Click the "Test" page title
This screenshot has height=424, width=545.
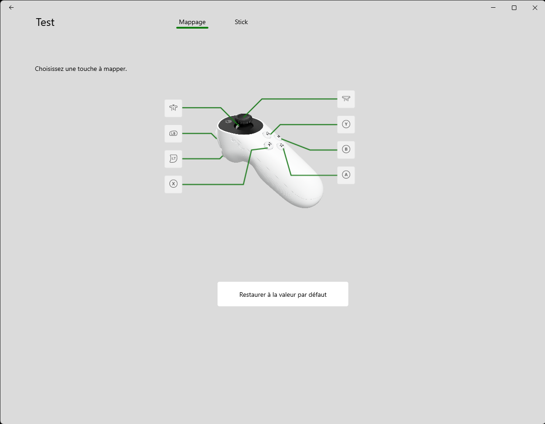[x=45, y=22]
